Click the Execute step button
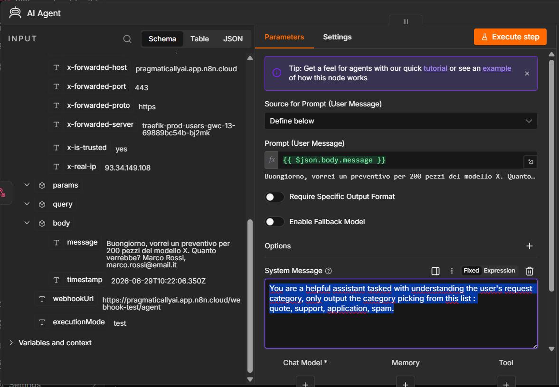559x387 pixels. (x=510, y=37)
